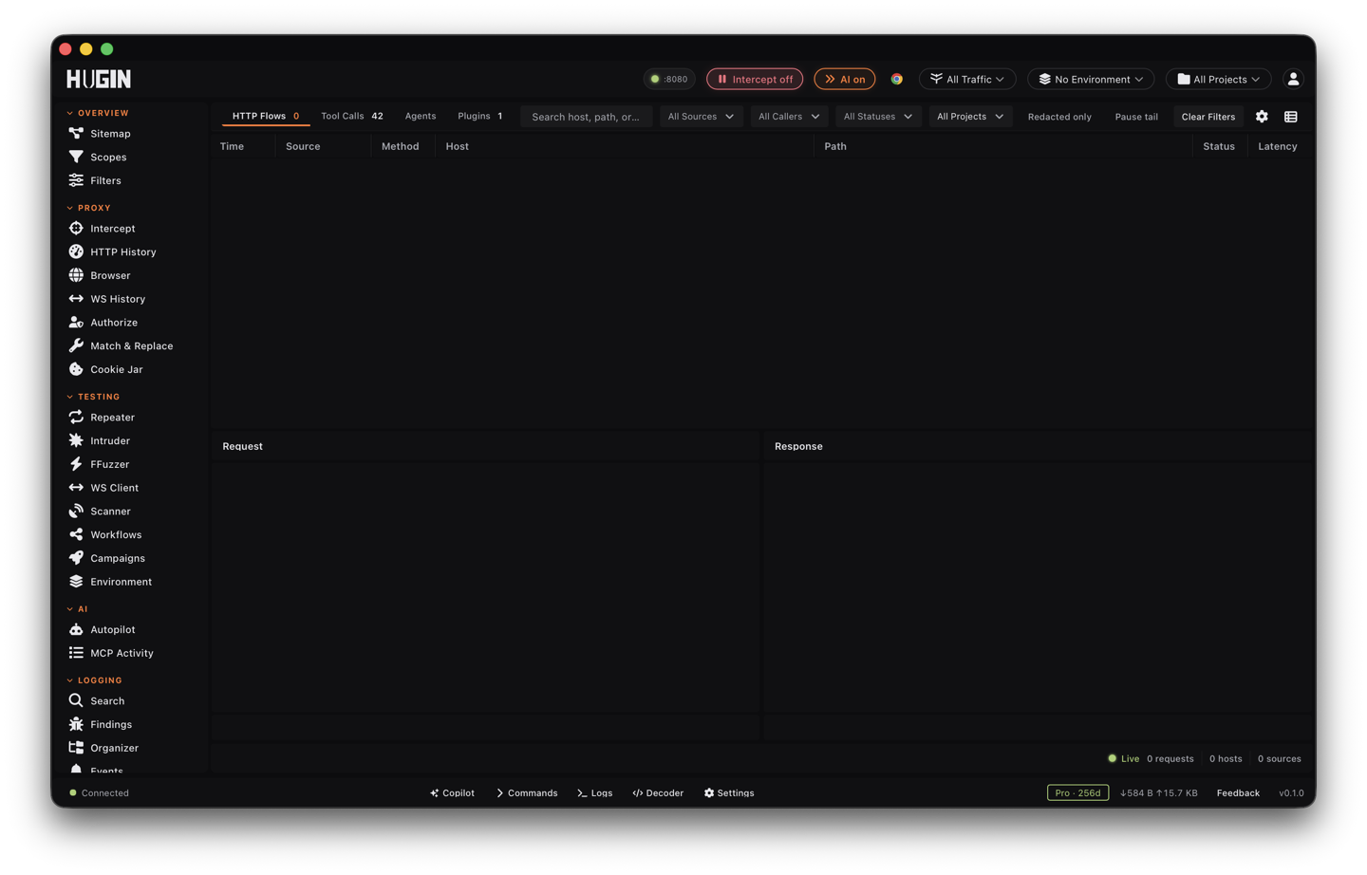Open the Intruder burst icon
Screen dimensions: 1367x875
click(76, 440)
